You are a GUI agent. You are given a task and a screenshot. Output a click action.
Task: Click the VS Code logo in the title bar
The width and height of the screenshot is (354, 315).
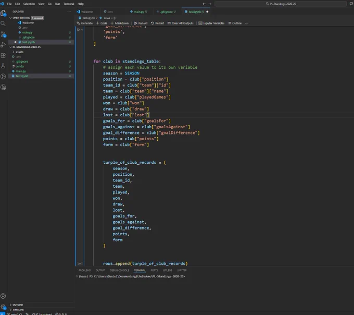pyautogui.click(x=2, y=4)
